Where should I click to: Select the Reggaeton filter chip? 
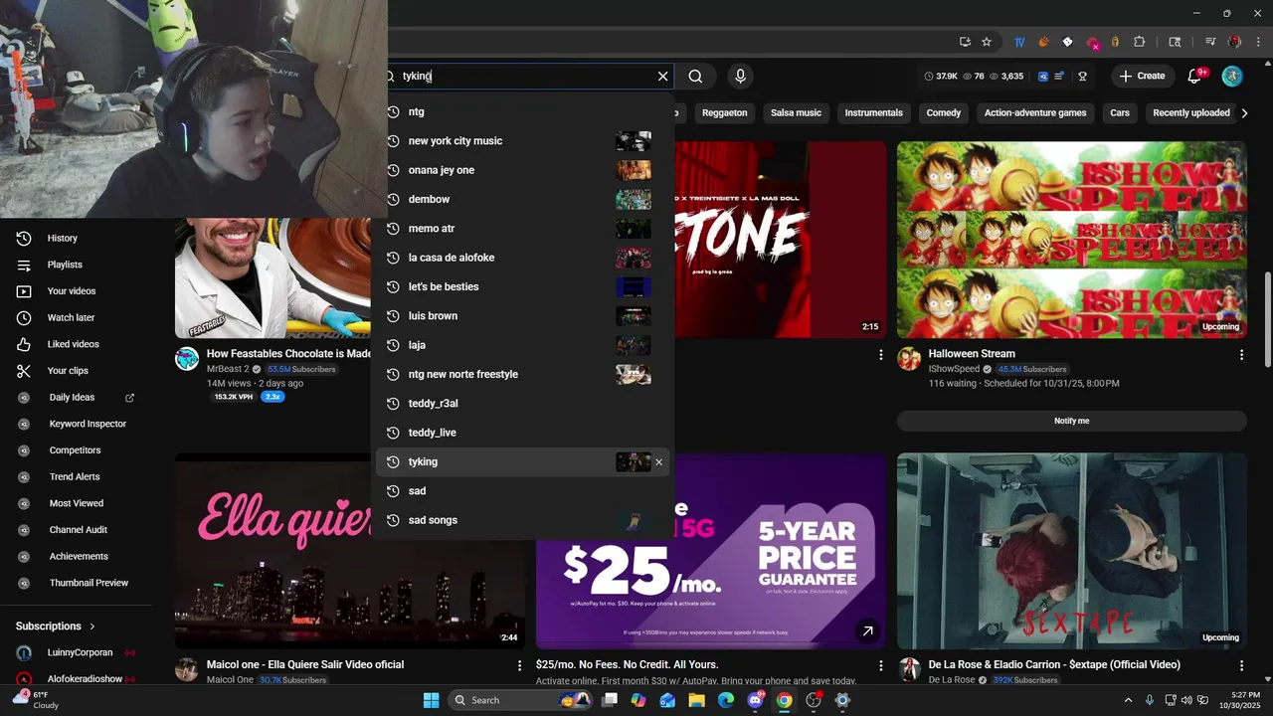[x=724, y=113]
